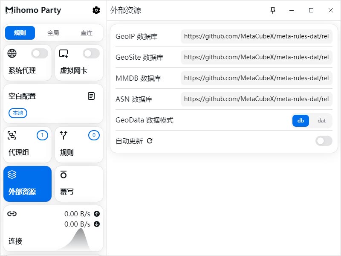Enable the 自动更新 switch
The width and height of the screenshot is (341, 256).
point(324,141)
